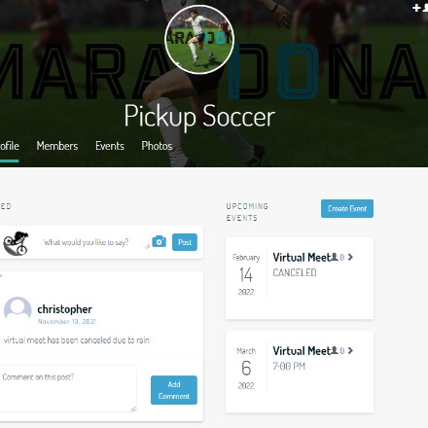Click into the 'Comment on this post?' box
Image resolution: width=428 pixels, height=428 pixels.
click(x=67, y=388)
